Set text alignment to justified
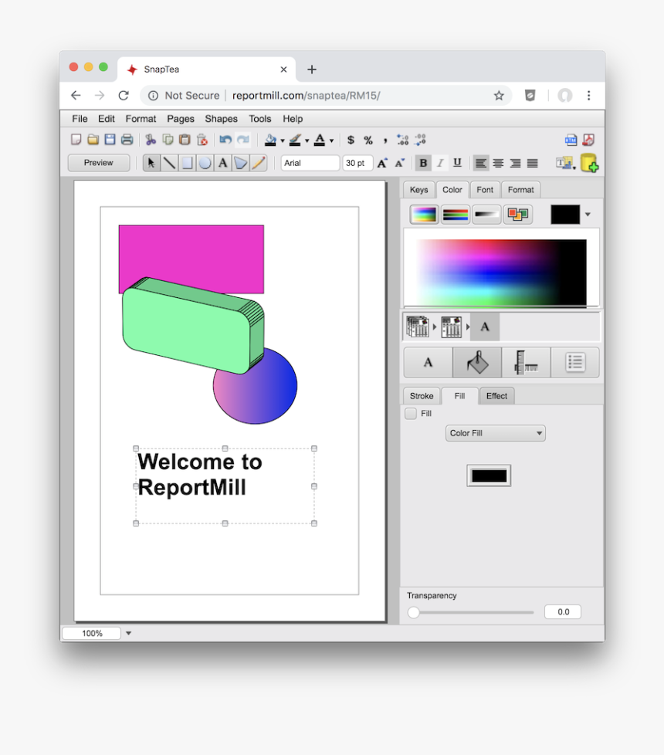Image resolution: width=664 pixels, height=755 pixels. [532, 163]
